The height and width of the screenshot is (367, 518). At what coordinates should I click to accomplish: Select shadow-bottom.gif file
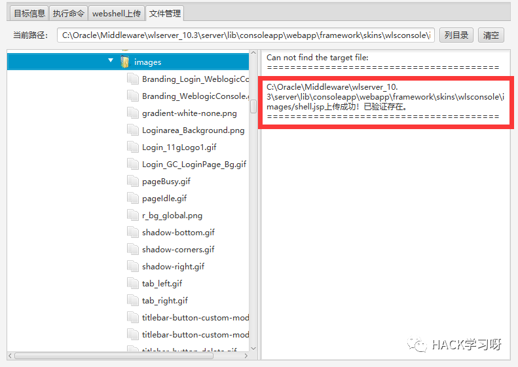tap(178, 233)
